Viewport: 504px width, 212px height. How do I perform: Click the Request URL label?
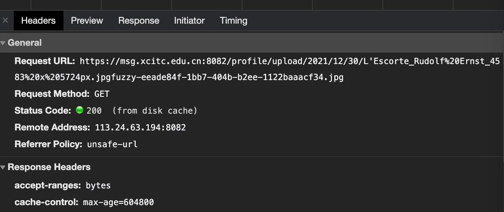[45, 61]
